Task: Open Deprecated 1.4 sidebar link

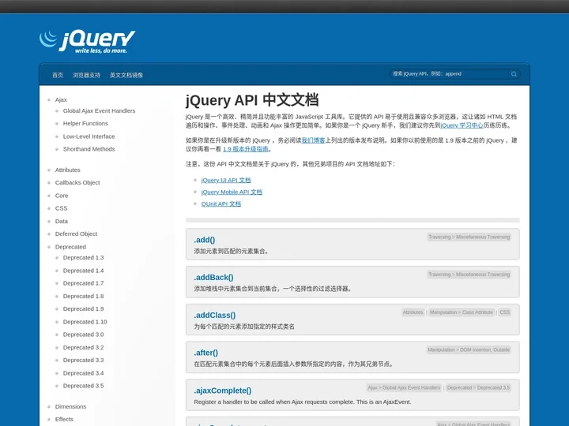Action: [83, 271]
